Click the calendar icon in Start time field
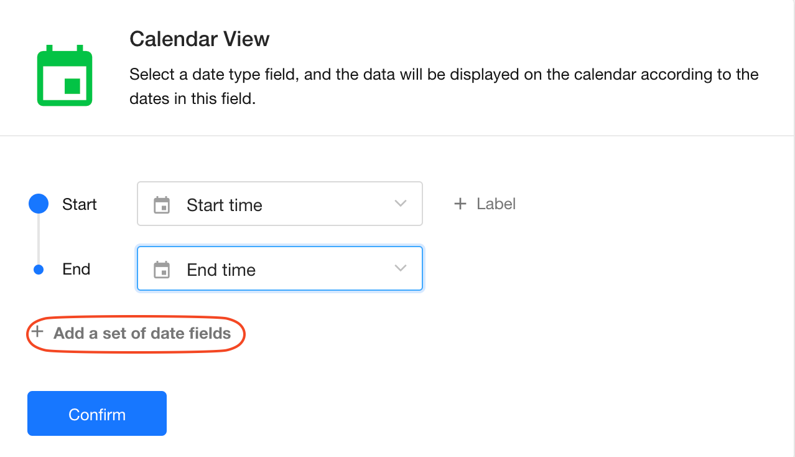The image size is (795, 457). coord(162,205)
